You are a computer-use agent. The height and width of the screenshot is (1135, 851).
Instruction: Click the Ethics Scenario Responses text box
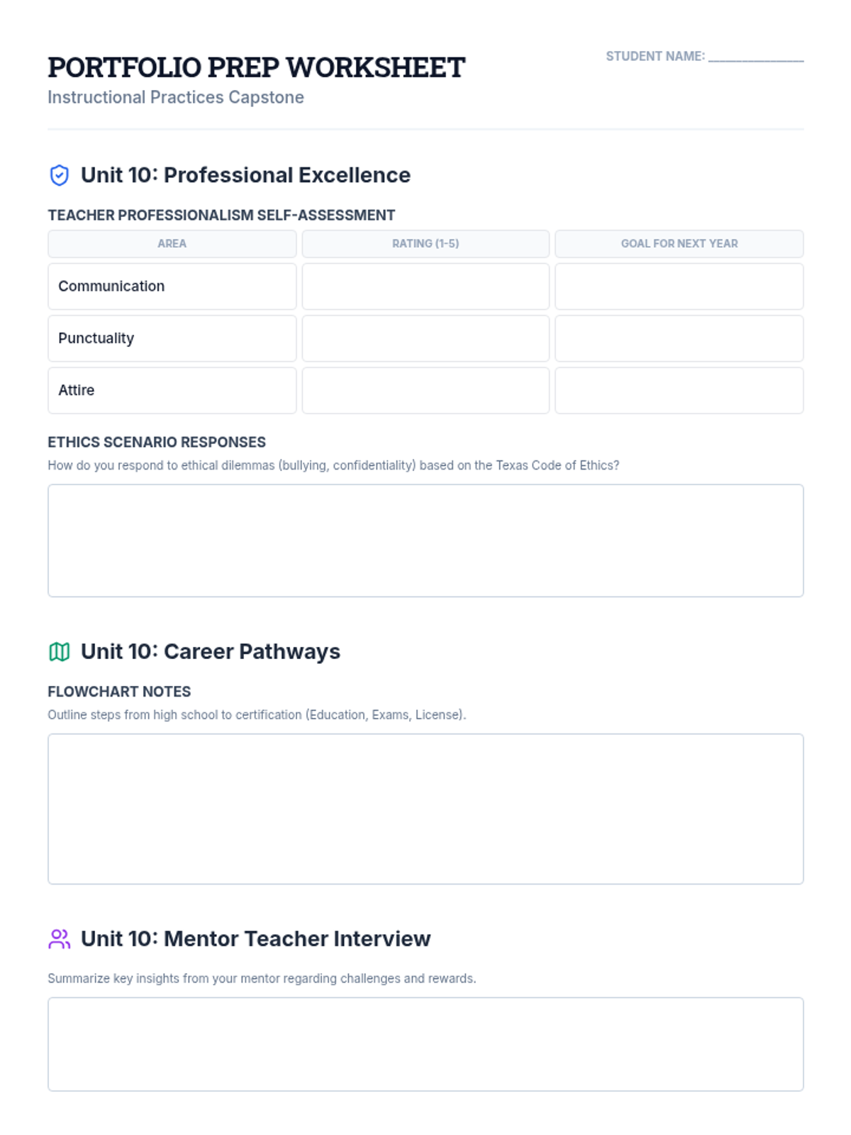425,541
